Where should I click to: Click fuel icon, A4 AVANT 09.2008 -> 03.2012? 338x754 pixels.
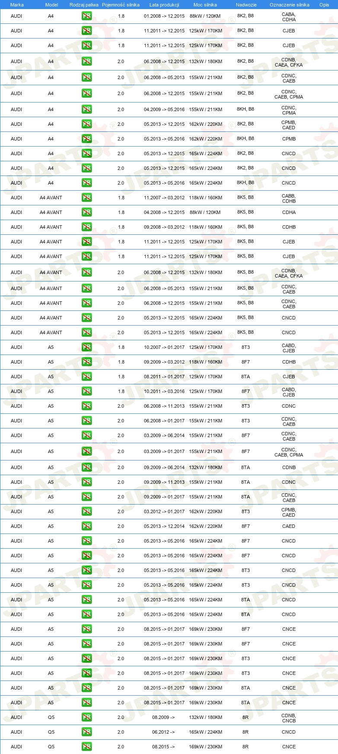(x=86, y=227)
